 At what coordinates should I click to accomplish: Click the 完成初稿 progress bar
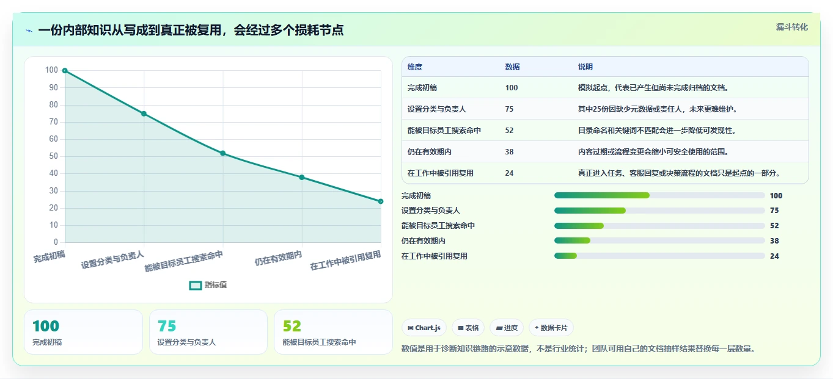click(659, 195)
